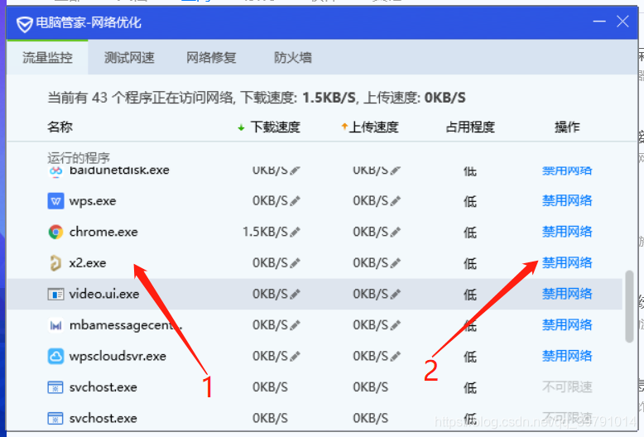Click the video.ui.exe program icon
This screenshot has width=644, height=437.
[55, 294]
